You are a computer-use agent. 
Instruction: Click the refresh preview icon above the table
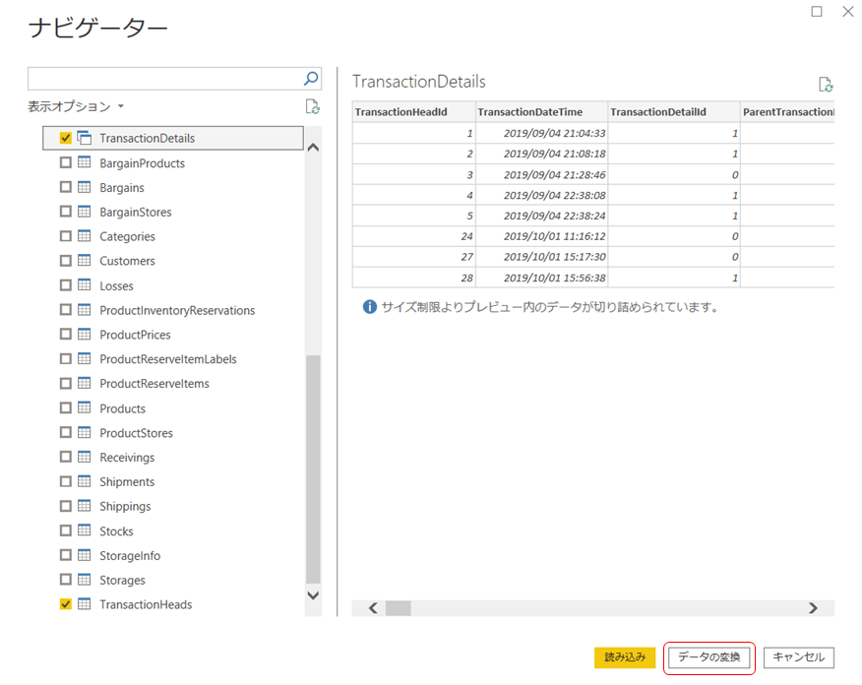point(826,84)
